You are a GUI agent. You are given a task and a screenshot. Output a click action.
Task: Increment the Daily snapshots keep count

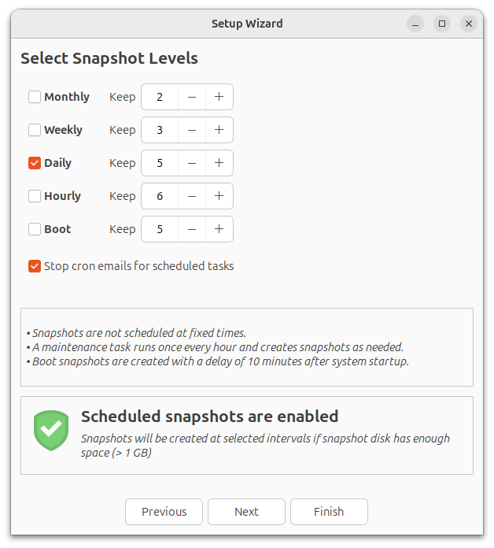219,163
